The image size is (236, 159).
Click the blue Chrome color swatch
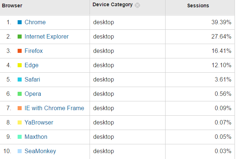pyautogui.click(x=20, y=22)
